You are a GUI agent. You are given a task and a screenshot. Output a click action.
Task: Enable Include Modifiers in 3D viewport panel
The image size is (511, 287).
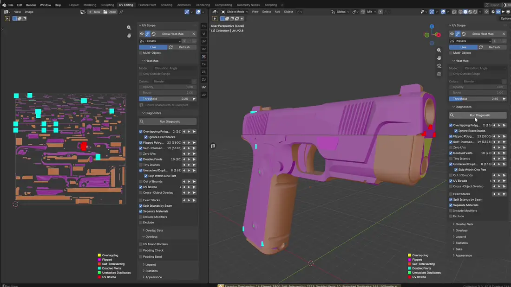451,211
